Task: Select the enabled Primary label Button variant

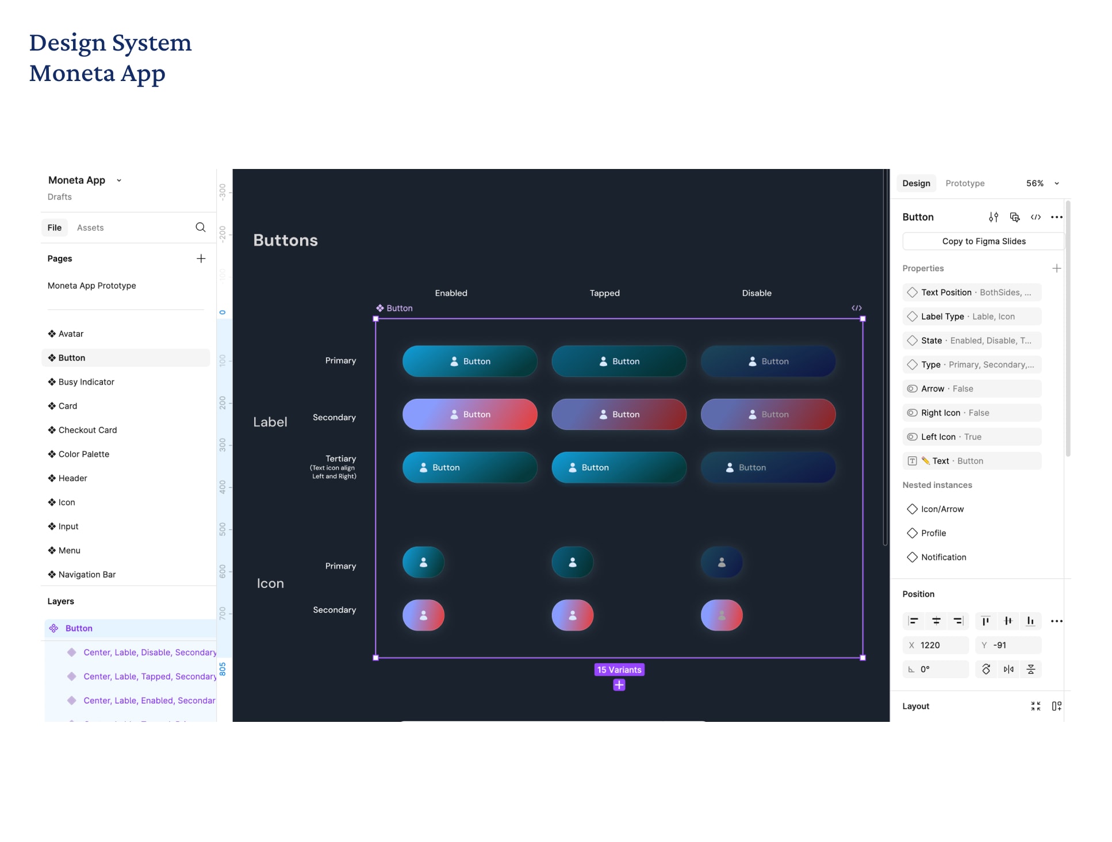Action: 470,362
